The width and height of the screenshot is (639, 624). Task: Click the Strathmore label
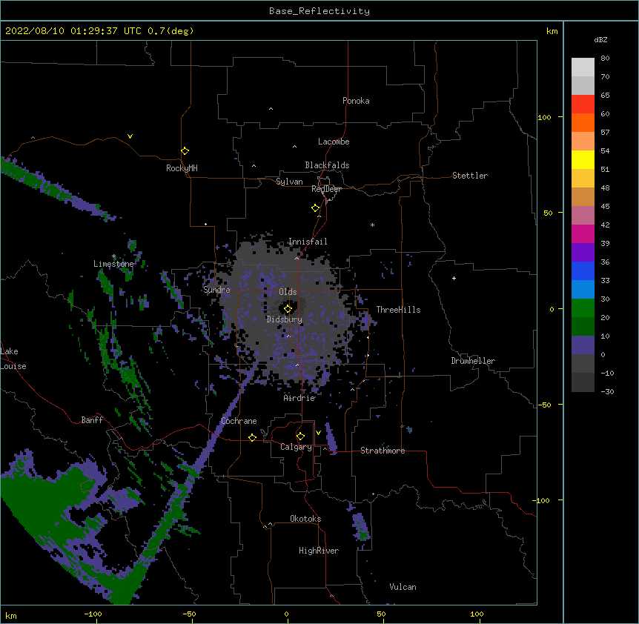383,451
